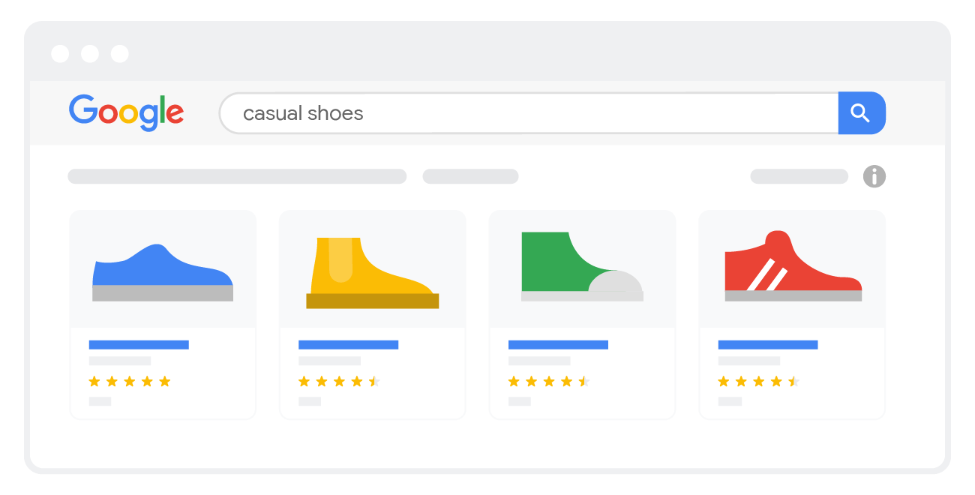Click the blue search magnifier button
Screen dimensions: 975x495
click(861, 113)
